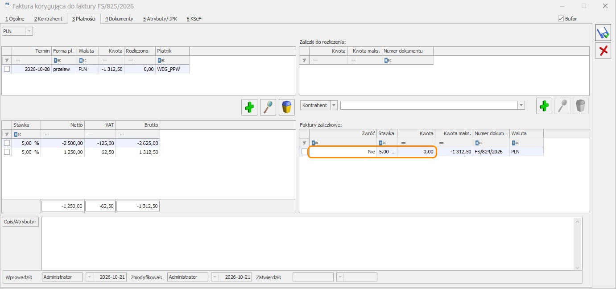Viewport: 616px width, 289px height.
Task: Sort by the Numer dokumentu column in Faktury zaliczkowe
Action: pyautogui.click(x=491, y=133)
